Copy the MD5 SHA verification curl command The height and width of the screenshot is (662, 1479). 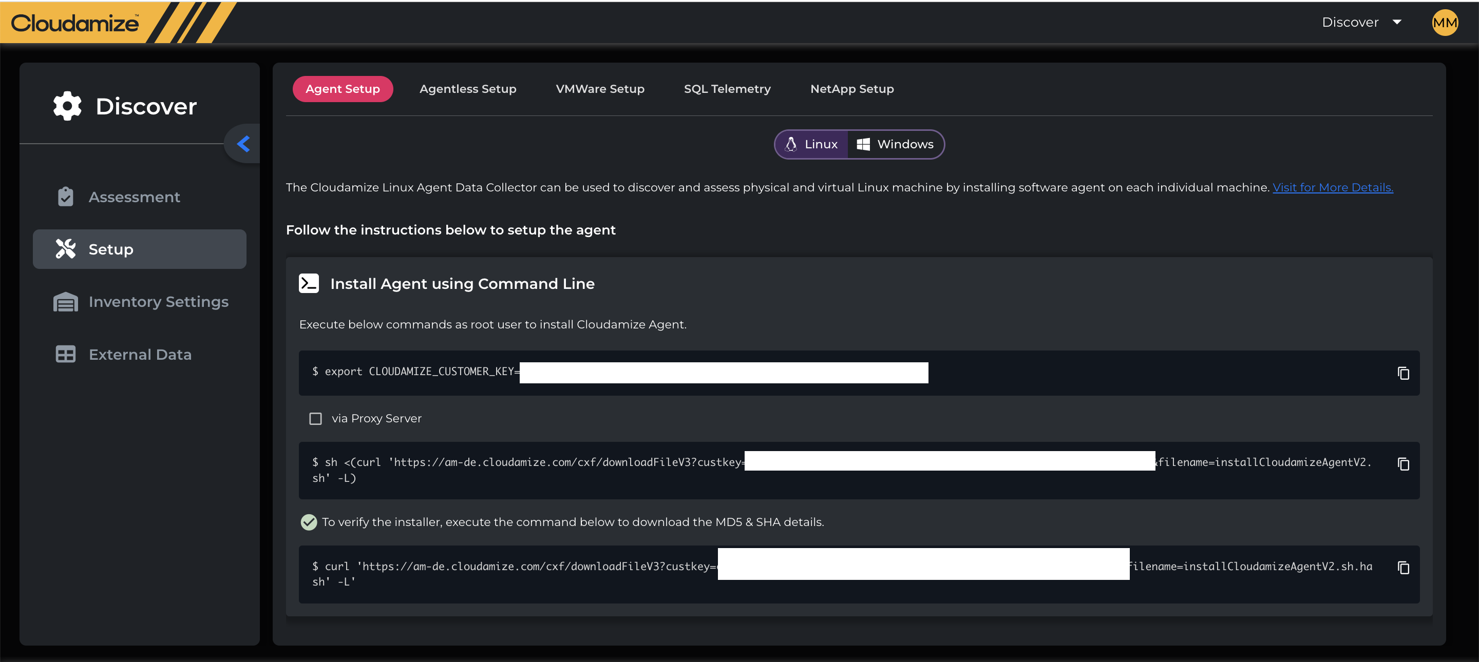click(x=1402, y=568)
